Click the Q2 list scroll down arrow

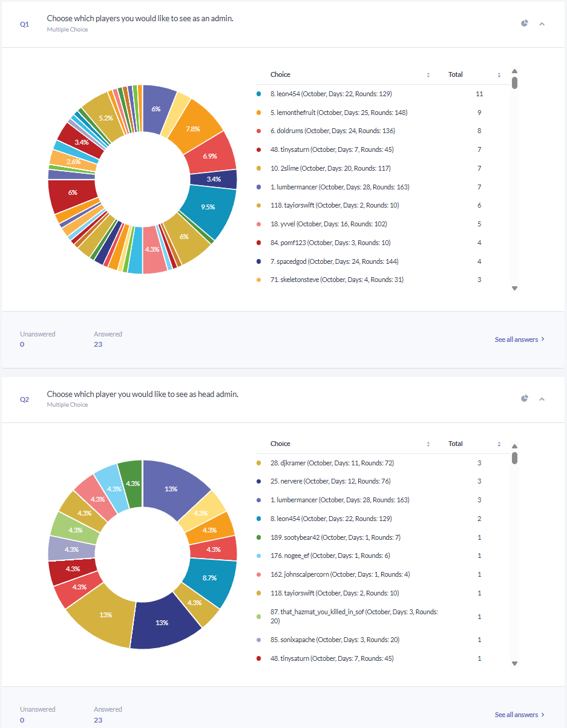click(514, 664)
